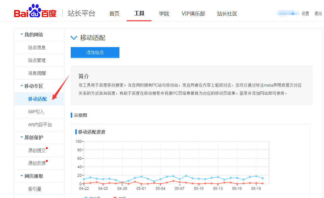The width and height of the screenshot is (324, 198).
Task: Click the 示意图 section label
Action: (x=80, y=115)
